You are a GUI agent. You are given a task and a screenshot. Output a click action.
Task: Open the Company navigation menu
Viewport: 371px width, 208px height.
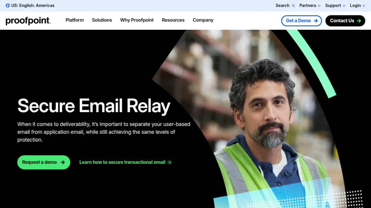pos(203,20)
